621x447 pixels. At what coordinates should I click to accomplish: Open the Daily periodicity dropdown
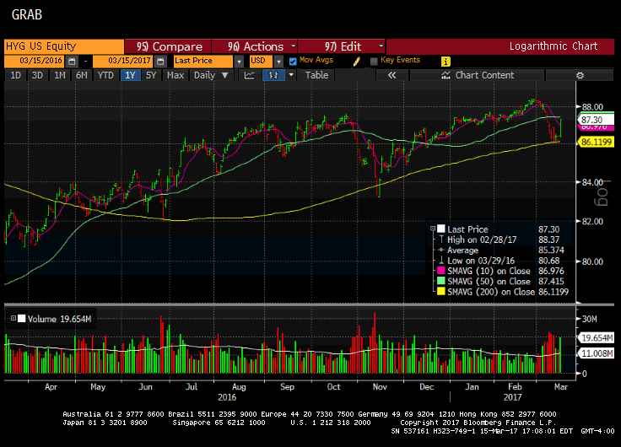tap(212, 75)
